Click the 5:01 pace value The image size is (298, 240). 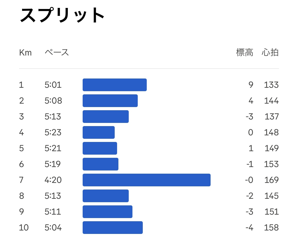53,85
